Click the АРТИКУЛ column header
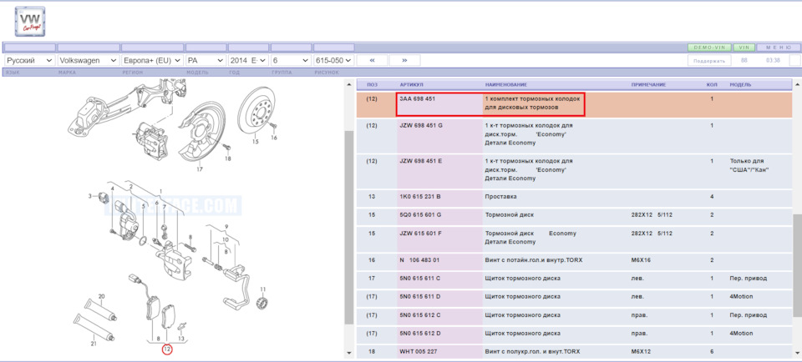802x362 pixels. tap(411, 84)
